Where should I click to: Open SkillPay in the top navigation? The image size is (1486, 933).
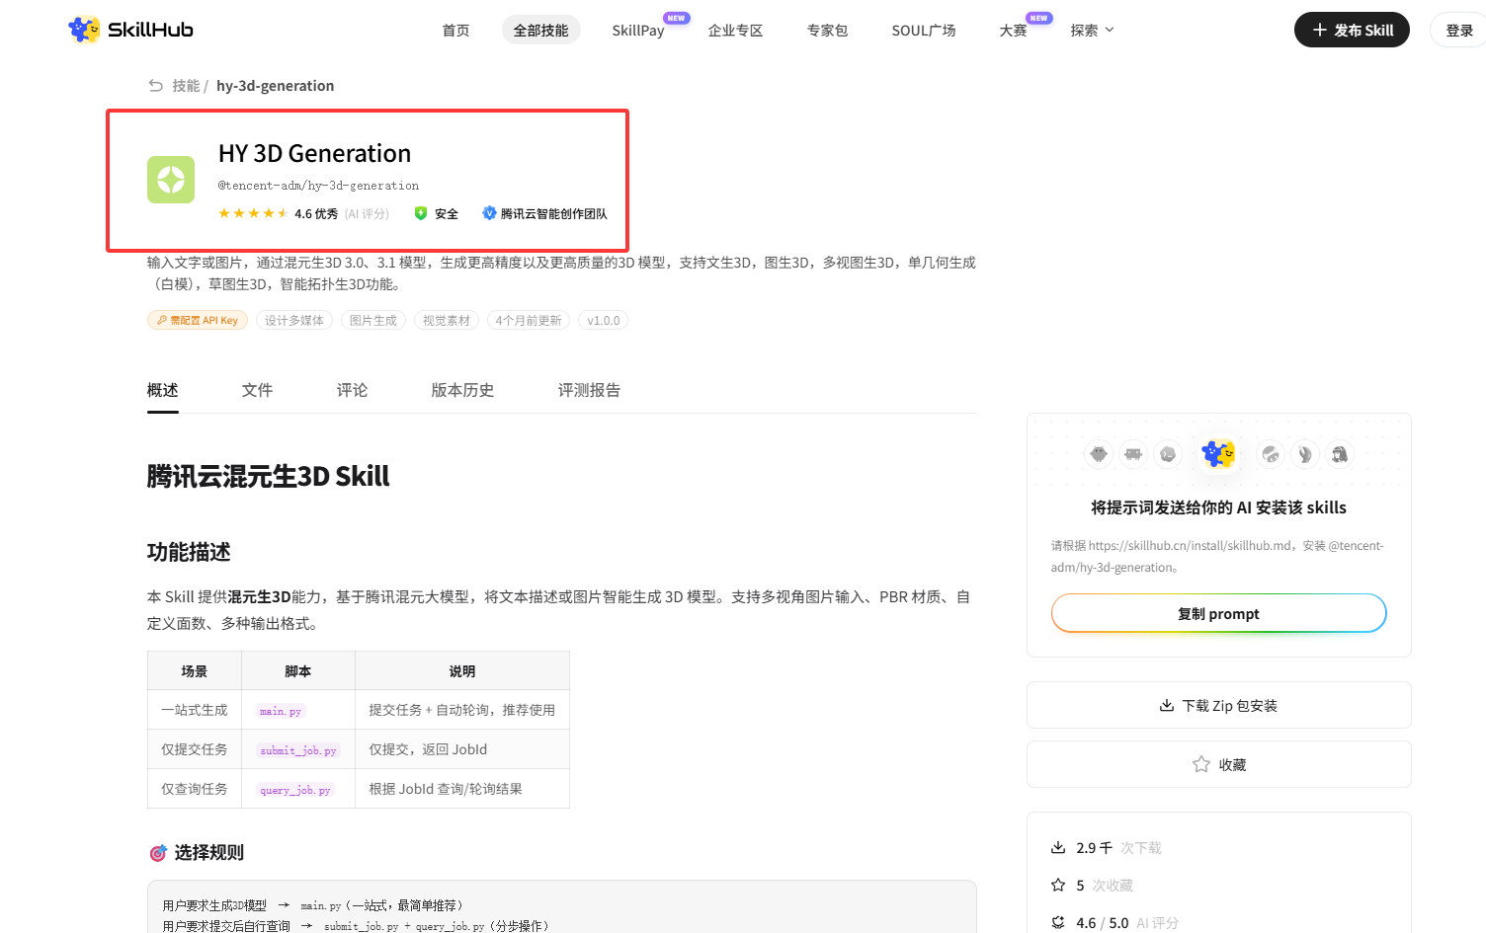(x=638, y=31)
